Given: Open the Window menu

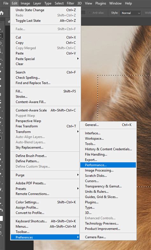Looking at the screenshot, I should coord(115,3).
